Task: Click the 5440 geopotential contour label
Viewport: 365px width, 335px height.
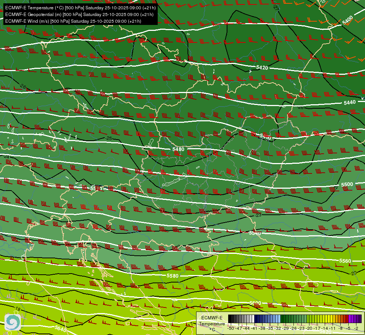Action: 350,102
